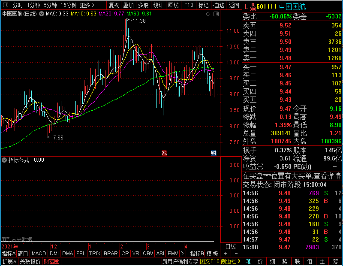Switch indicator to MACD
The width and height of the screenshot is (343, 266).
[x=39, y=254]
